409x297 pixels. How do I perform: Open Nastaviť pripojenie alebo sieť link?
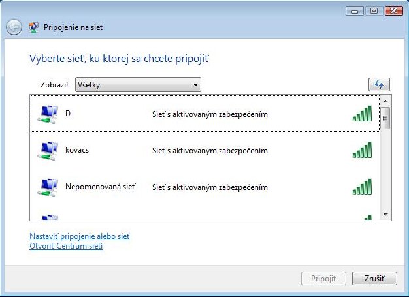pyautogui.click(x=80, y=236)
